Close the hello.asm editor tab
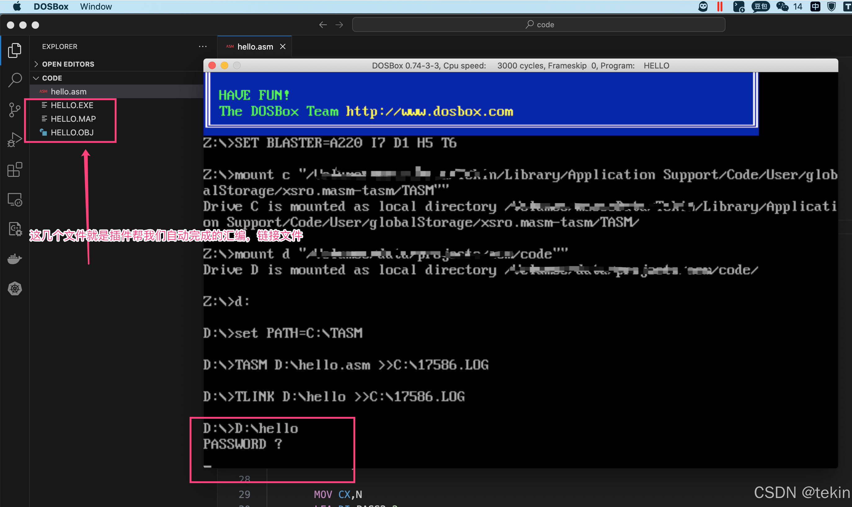The height and width of the screenshot is (507, 852). (283, 46)
